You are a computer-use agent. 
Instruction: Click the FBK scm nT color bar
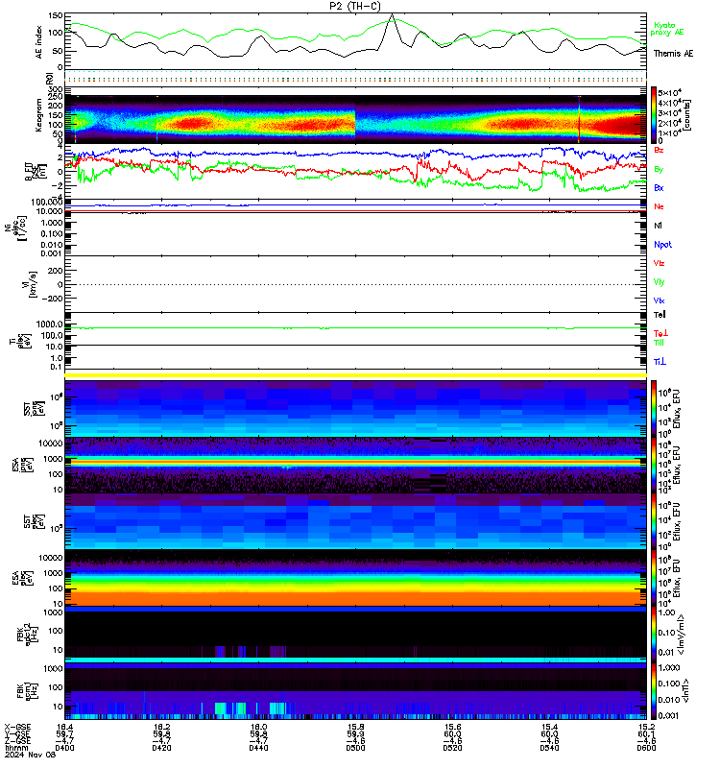(654, 691)
